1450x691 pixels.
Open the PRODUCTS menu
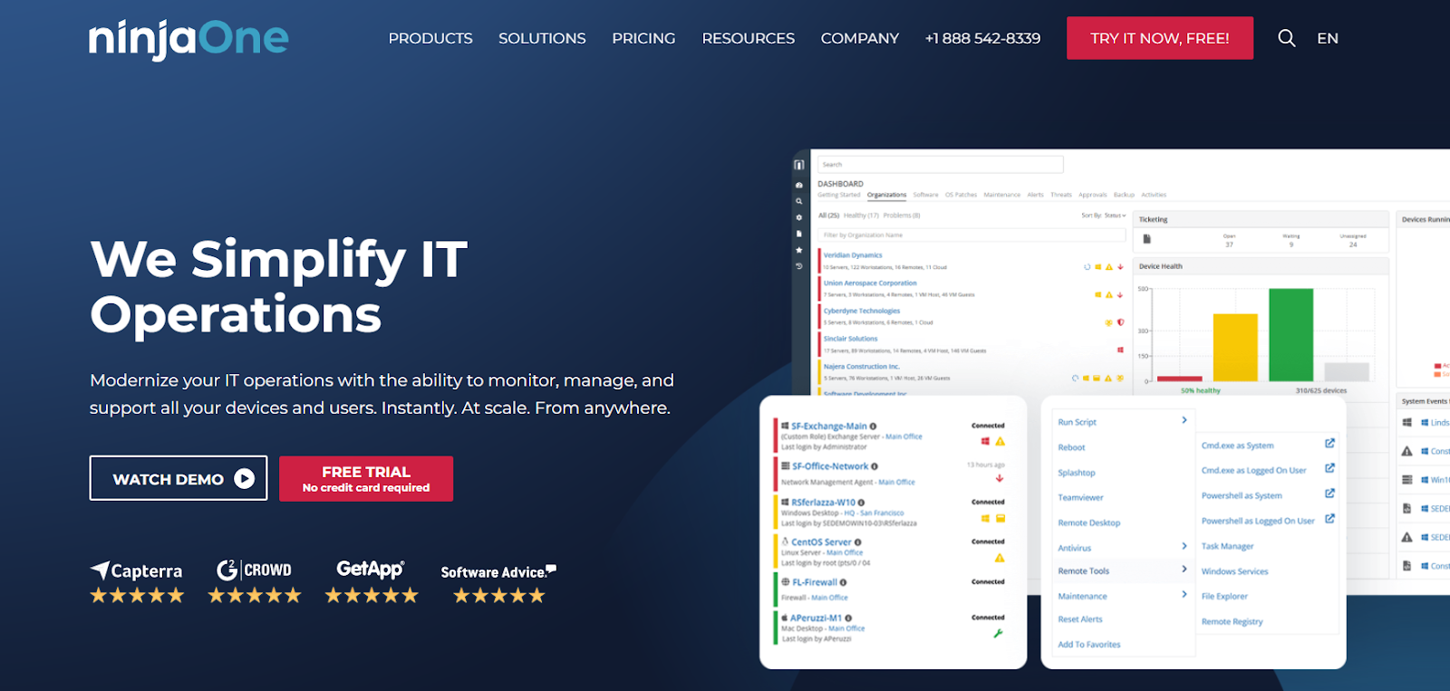point(430,38)
